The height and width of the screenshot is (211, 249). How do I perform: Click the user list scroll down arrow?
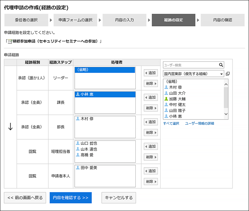point(226,114)
